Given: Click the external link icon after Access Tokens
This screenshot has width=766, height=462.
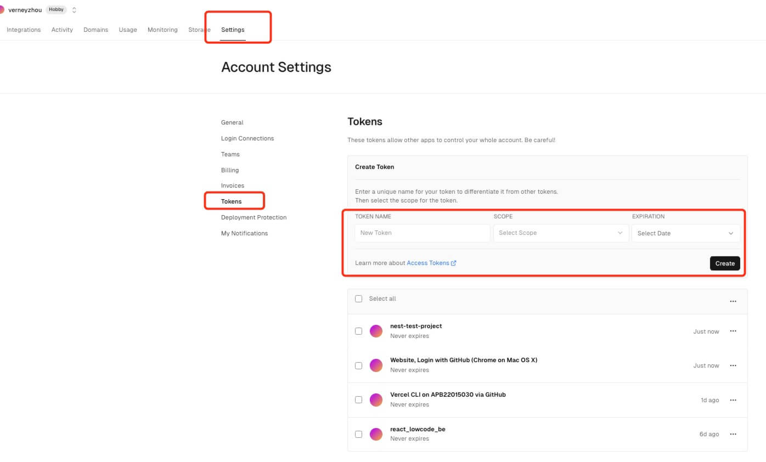Looking at the screenshot, I should (454, 263).
